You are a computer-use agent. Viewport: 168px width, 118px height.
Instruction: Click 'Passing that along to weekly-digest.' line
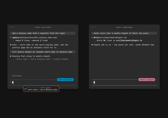(x=32, y=56)
